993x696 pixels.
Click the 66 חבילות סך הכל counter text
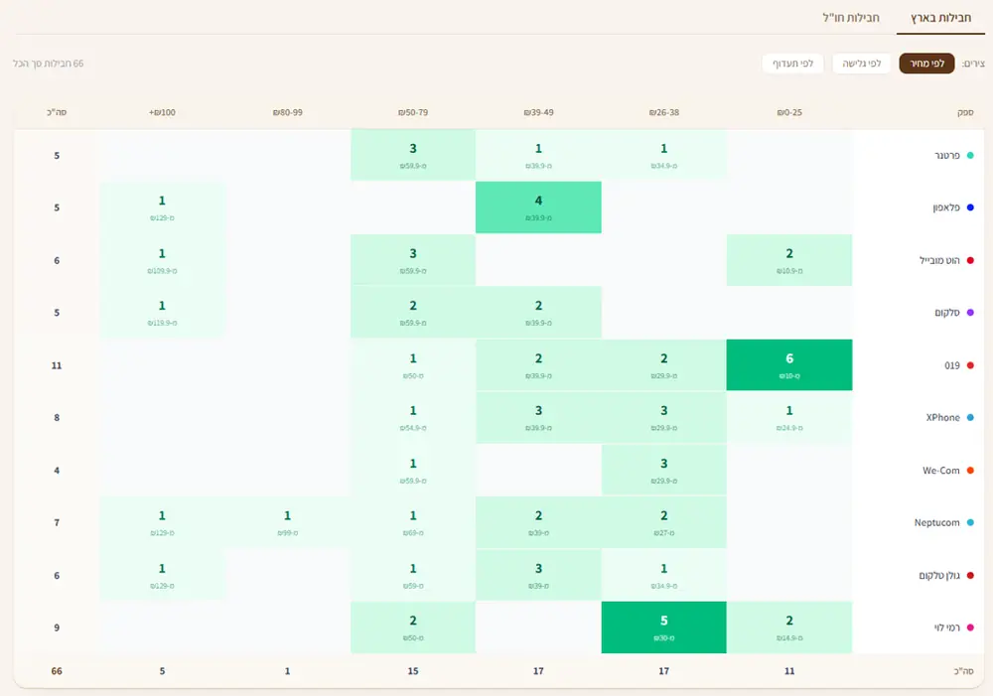pos(48,64)
